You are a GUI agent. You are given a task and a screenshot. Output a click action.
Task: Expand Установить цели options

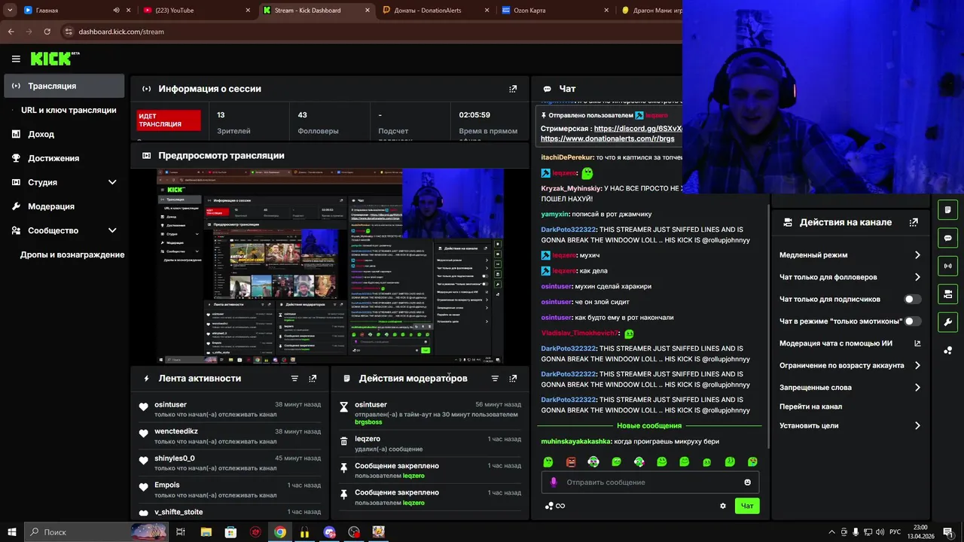[917, 426]
